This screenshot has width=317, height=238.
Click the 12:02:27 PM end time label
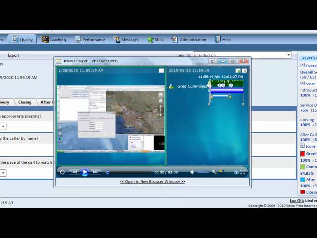tap(232, 77)
